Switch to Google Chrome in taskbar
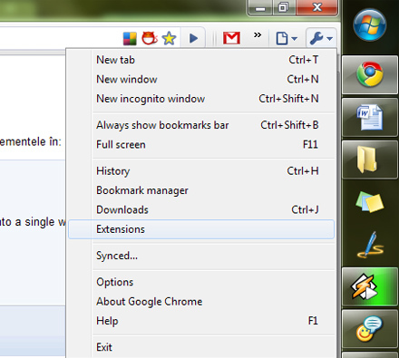Screen dimensions: 399x358 (x=370, y=74)
